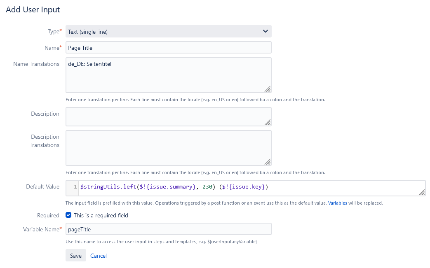The image size is (430, 268).
Task: Focus the Description Translations text area
Action: [x=168, y=148]
